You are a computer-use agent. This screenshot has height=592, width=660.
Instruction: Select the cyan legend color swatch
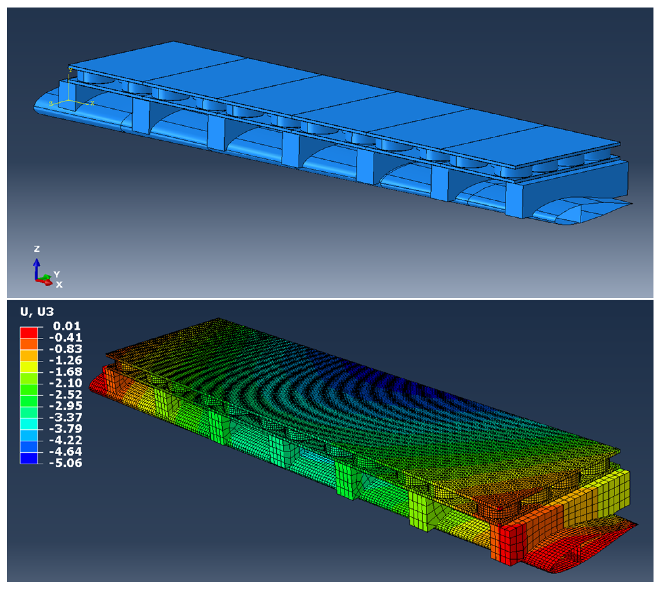point(29,424)
